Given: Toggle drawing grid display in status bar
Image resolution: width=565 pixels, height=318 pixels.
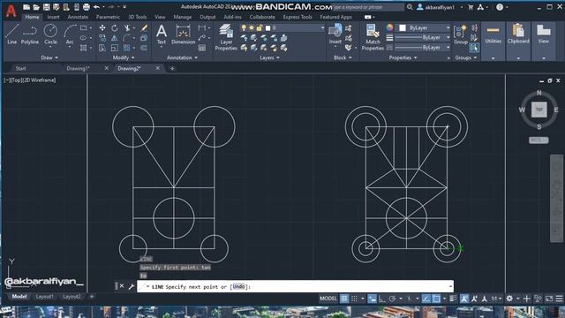Looking at the screenshot, I should [x=344, y=299].
